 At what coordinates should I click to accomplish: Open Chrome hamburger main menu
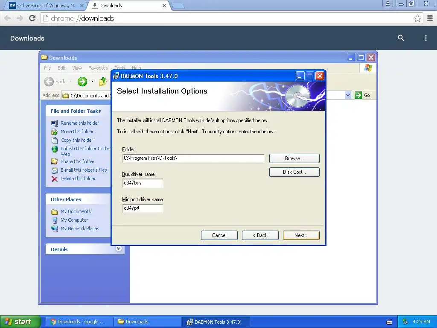point(430,18)
